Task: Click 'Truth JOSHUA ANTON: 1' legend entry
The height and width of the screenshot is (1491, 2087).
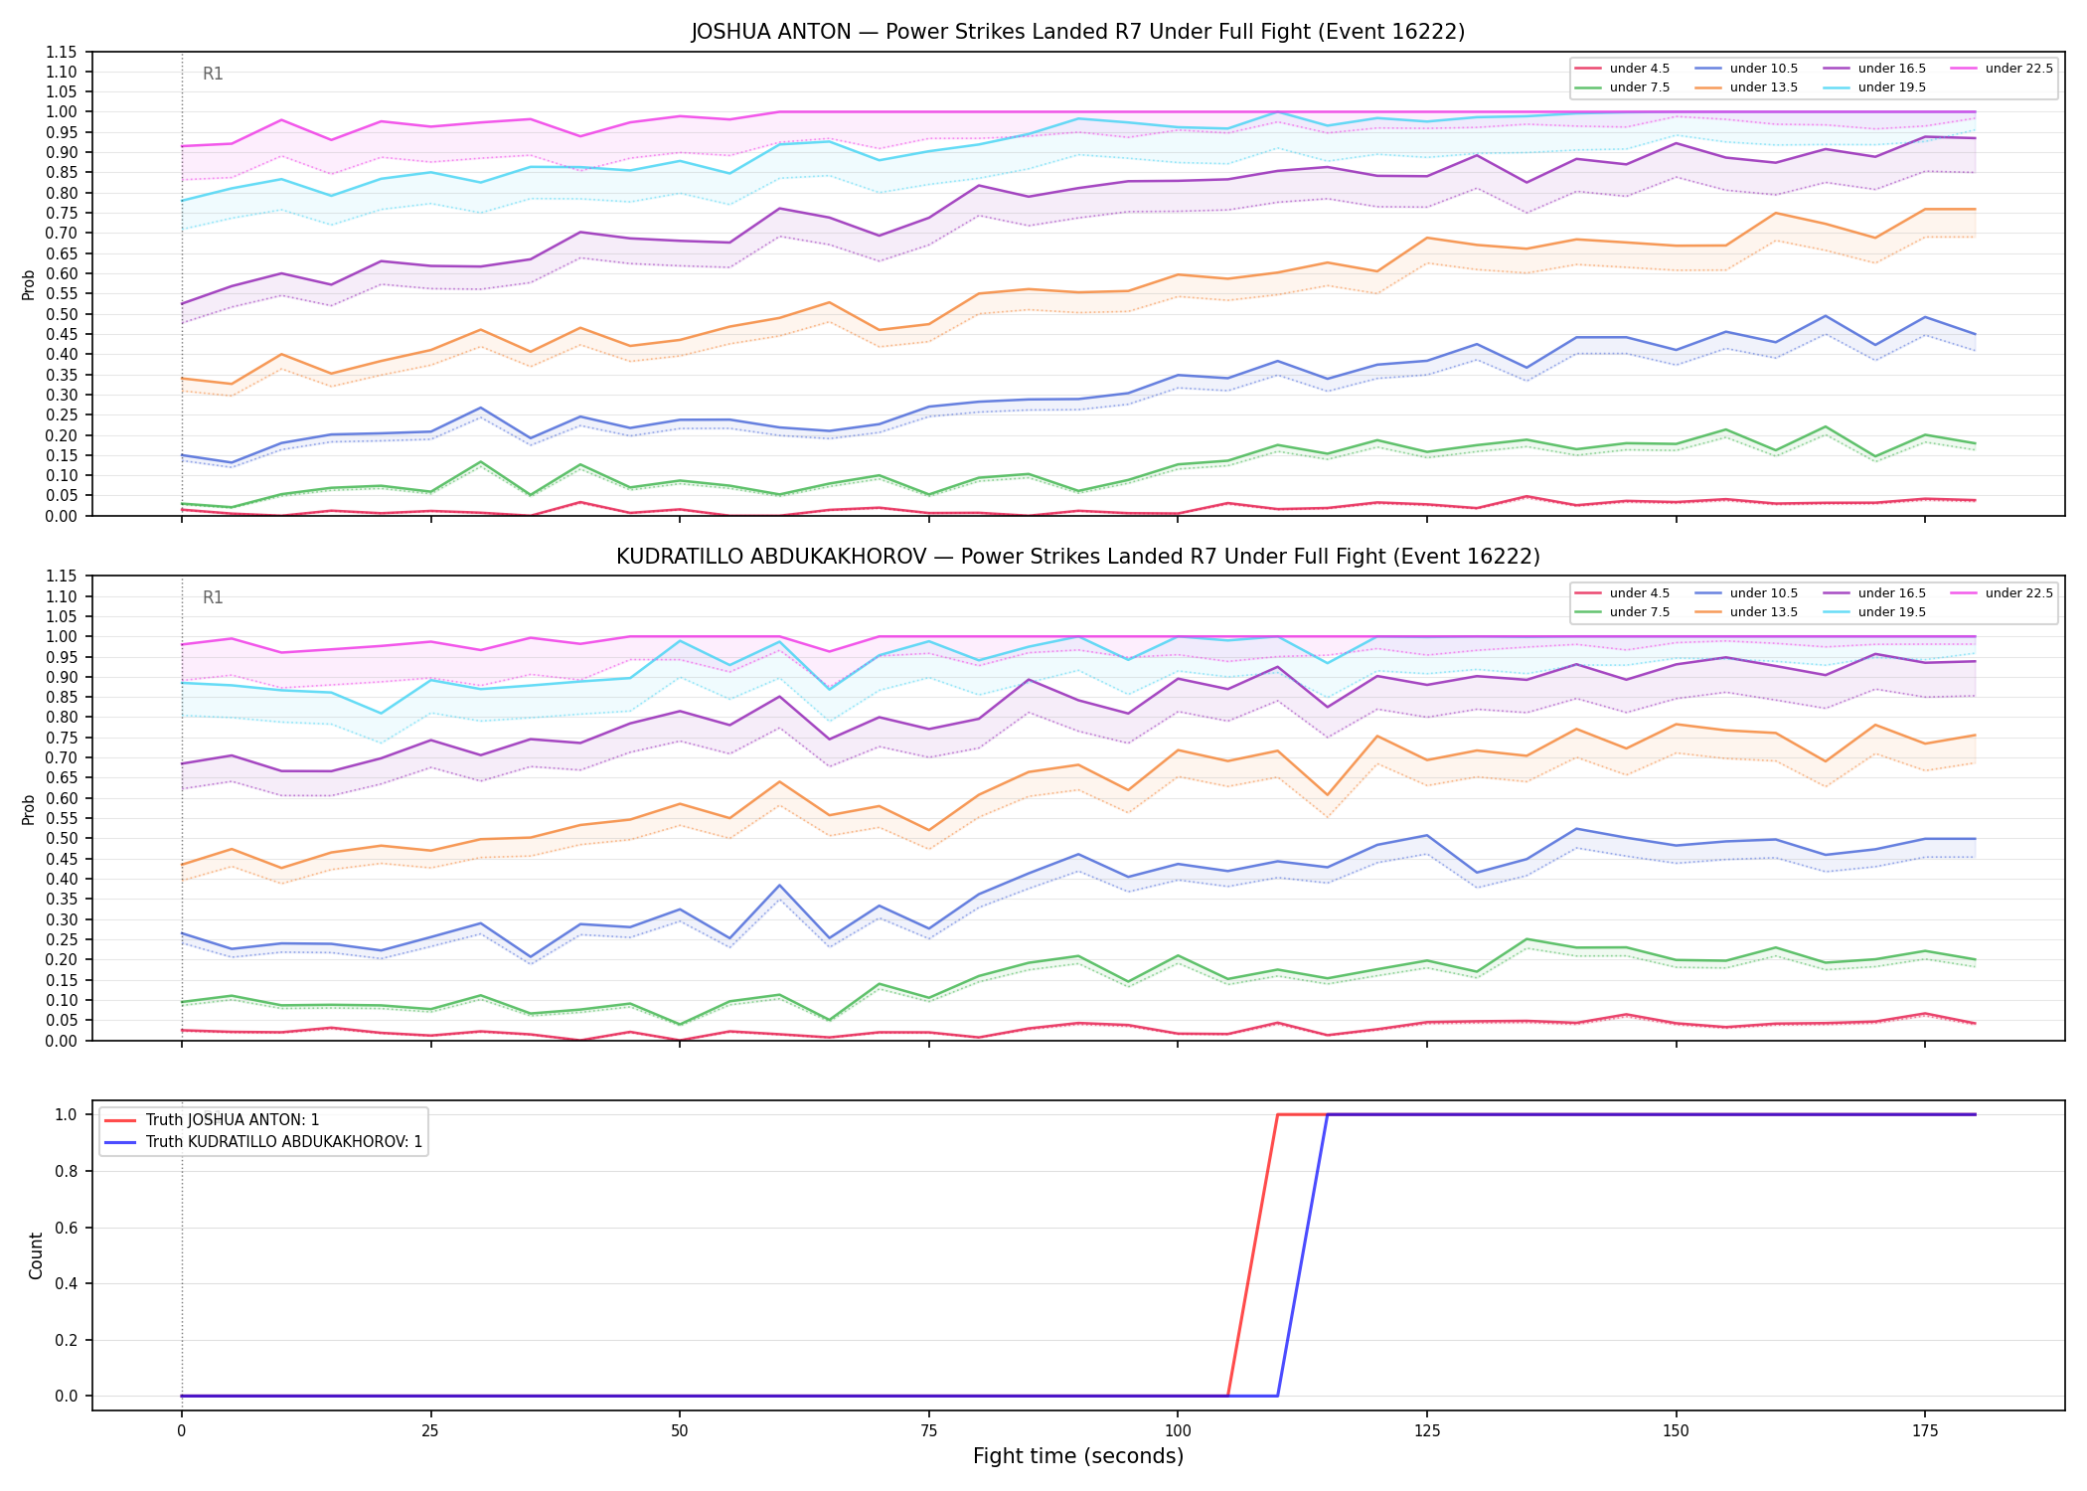Action: [212, 1120]
